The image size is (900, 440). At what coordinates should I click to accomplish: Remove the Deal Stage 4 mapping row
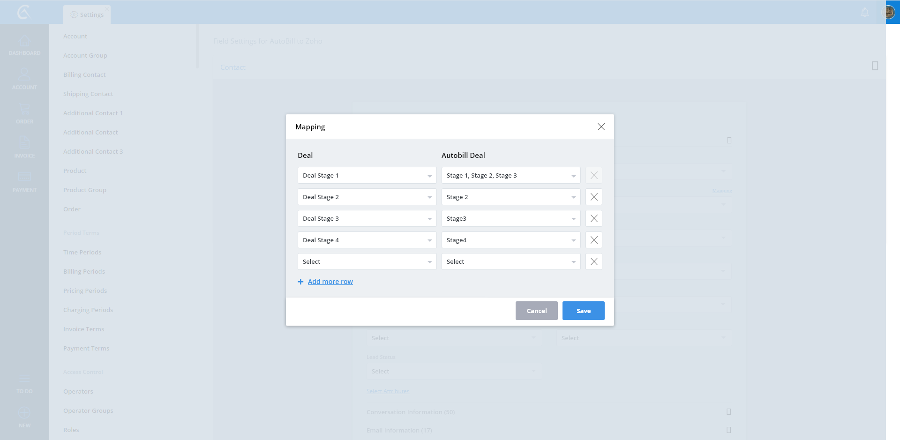[593, 240]
